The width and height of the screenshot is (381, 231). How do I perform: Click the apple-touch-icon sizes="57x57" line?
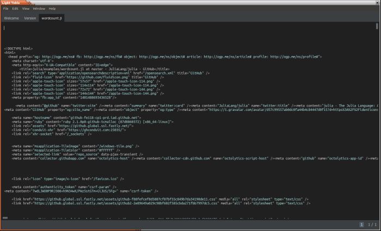(x=86, y=82)
